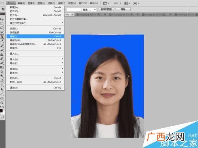
Task: Expand the 脚本(R) submenu
Action: (x=35, y=73)
